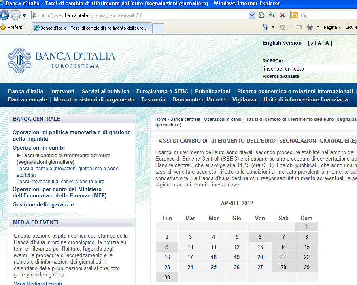Expand the Print dropdown arrow
The height and width of the screenshot is (285, 357).
click(x=318, y=27)
